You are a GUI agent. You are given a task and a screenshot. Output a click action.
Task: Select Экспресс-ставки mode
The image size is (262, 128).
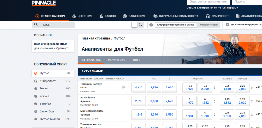208,25
